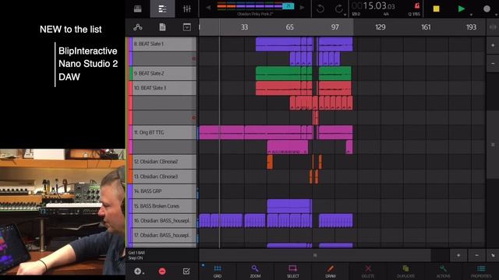The width and height of the screenshot is (499, 280).
Task: Zoom out vertically with right-side minus
Action: click(493, 64)
